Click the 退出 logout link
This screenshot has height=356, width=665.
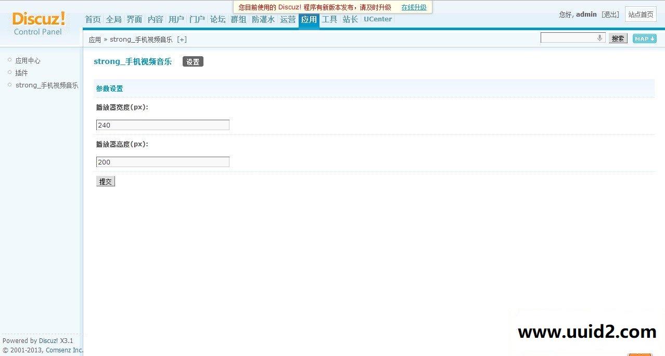610,15
